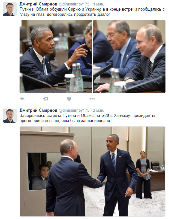The height and width of the screenshot is (219, 169).
Task: Open the handshake photo in second tweet
Action: (x=92, y=171)
